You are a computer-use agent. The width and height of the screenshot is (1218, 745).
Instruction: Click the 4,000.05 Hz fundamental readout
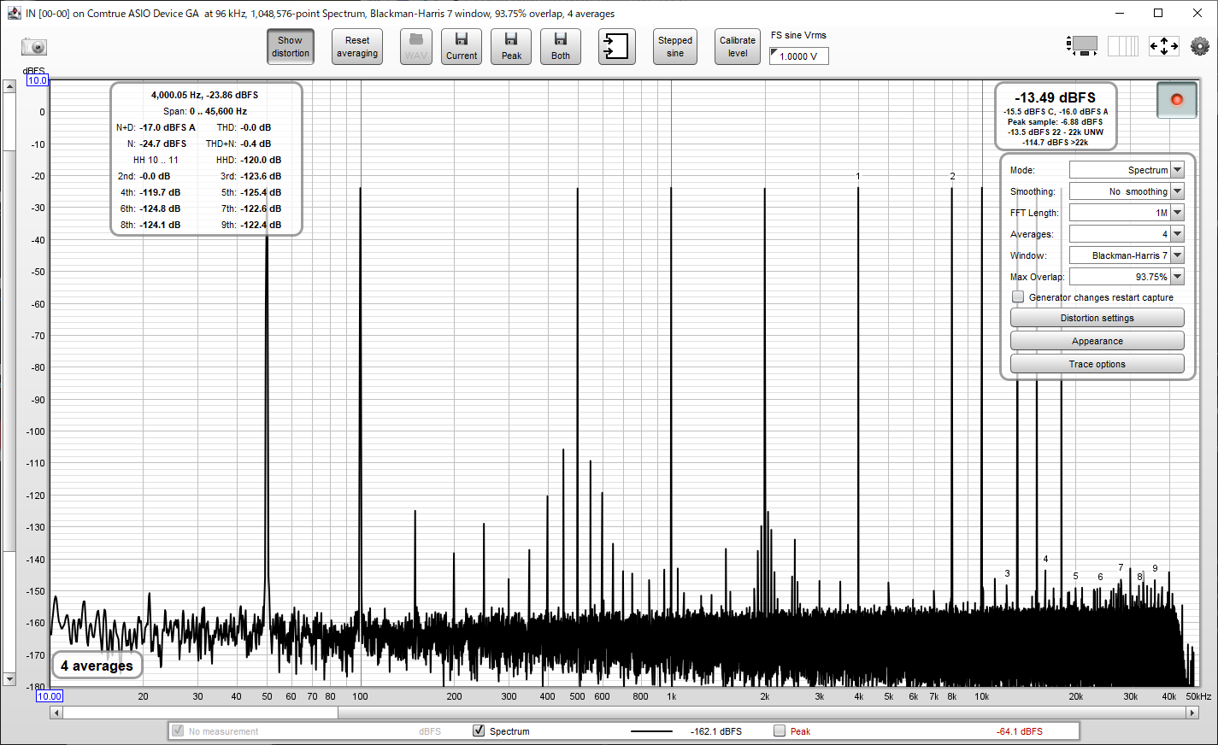tap(204, 95)
